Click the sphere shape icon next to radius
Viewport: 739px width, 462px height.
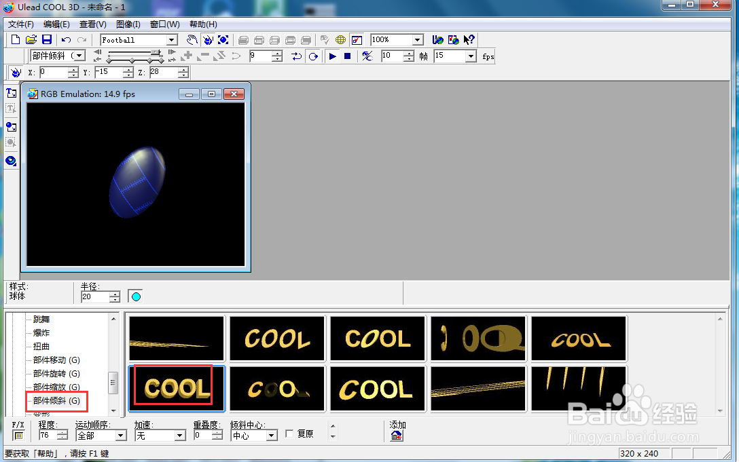pos(136,296)
